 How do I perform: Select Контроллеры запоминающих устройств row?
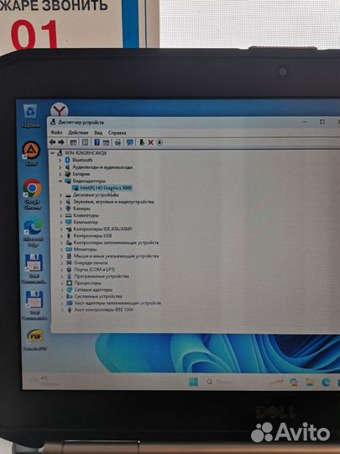coord(116,242)
